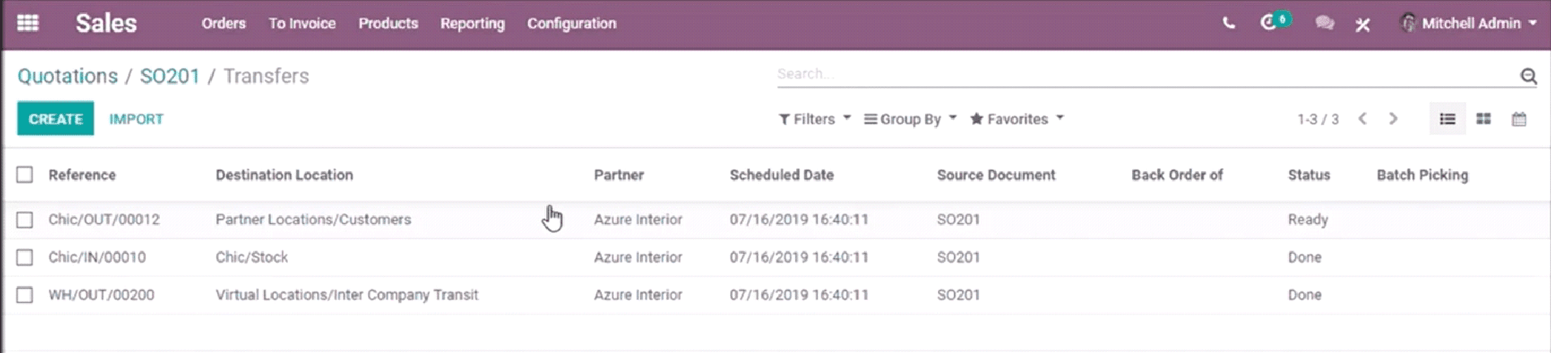Click Virtual Locations/Inter Company Transit cell
The width and height of the screenshot is (1551, 353).
pos(347,295)
